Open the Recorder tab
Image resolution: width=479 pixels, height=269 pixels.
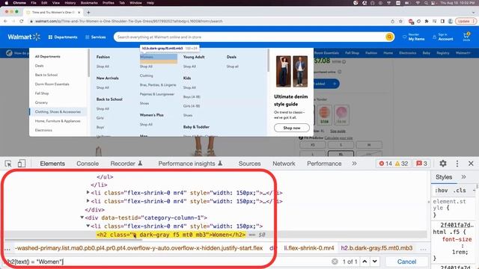click(126, 164)
